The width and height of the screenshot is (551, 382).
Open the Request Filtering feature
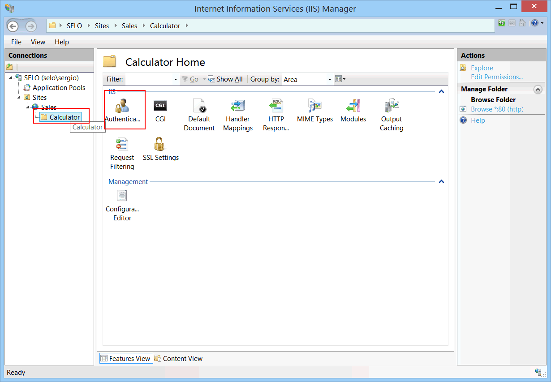[x=122, y=154]
